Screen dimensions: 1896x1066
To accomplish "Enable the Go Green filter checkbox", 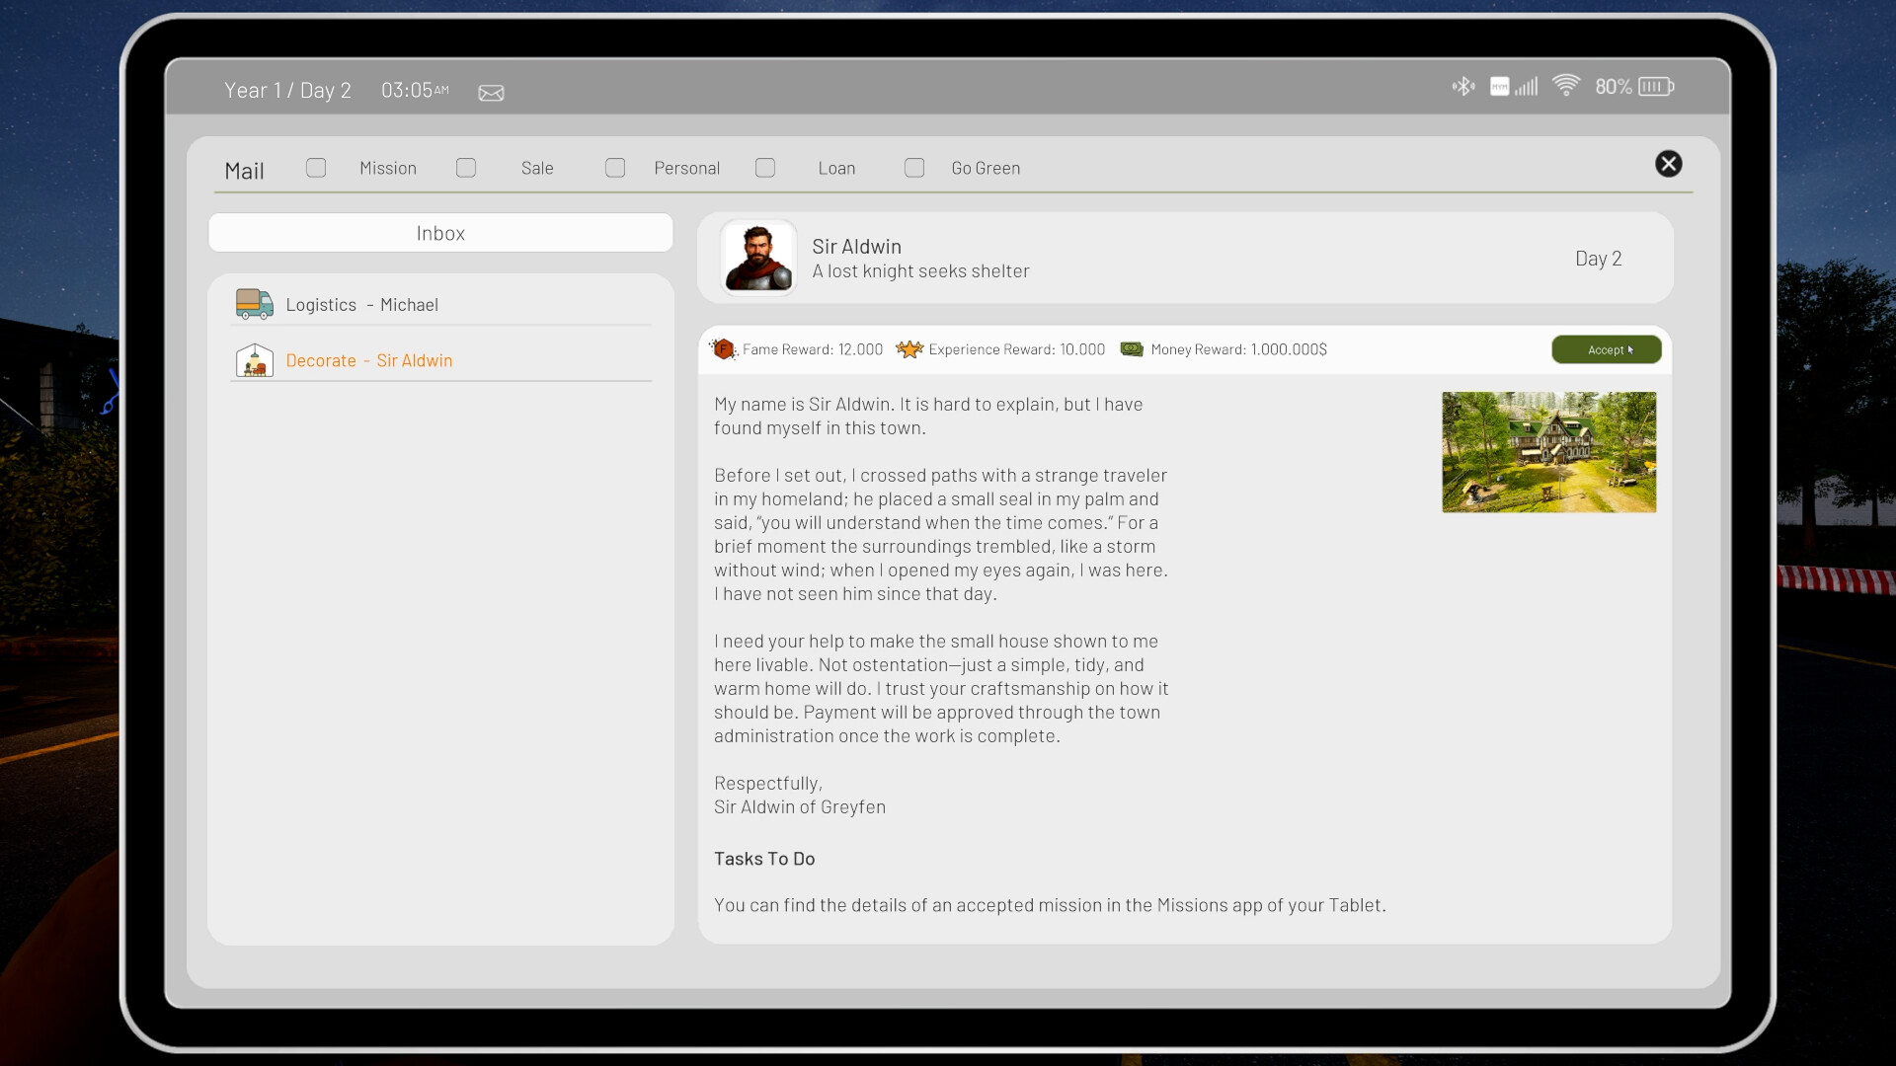I will [x=914, y=168].
